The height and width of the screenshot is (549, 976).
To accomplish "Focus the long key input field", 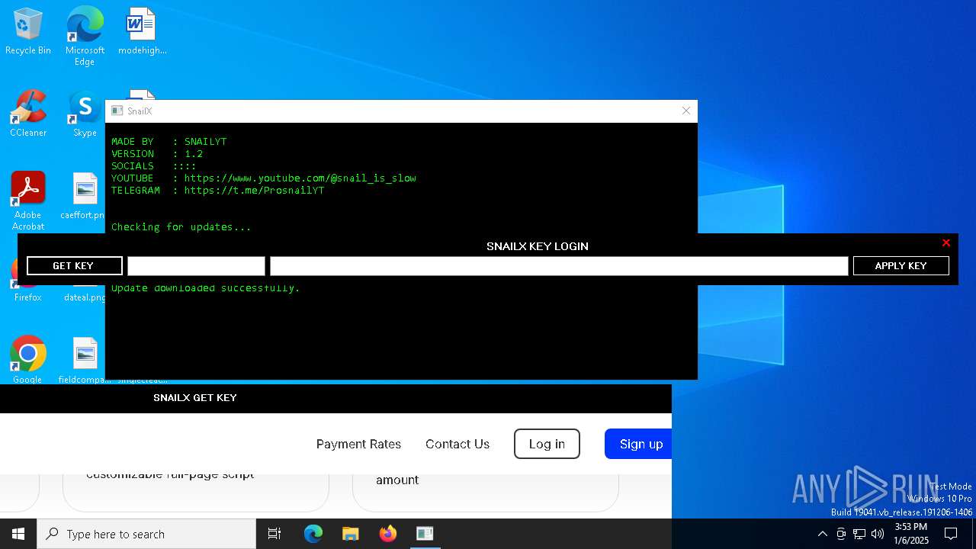I will [x=559, y=265].
